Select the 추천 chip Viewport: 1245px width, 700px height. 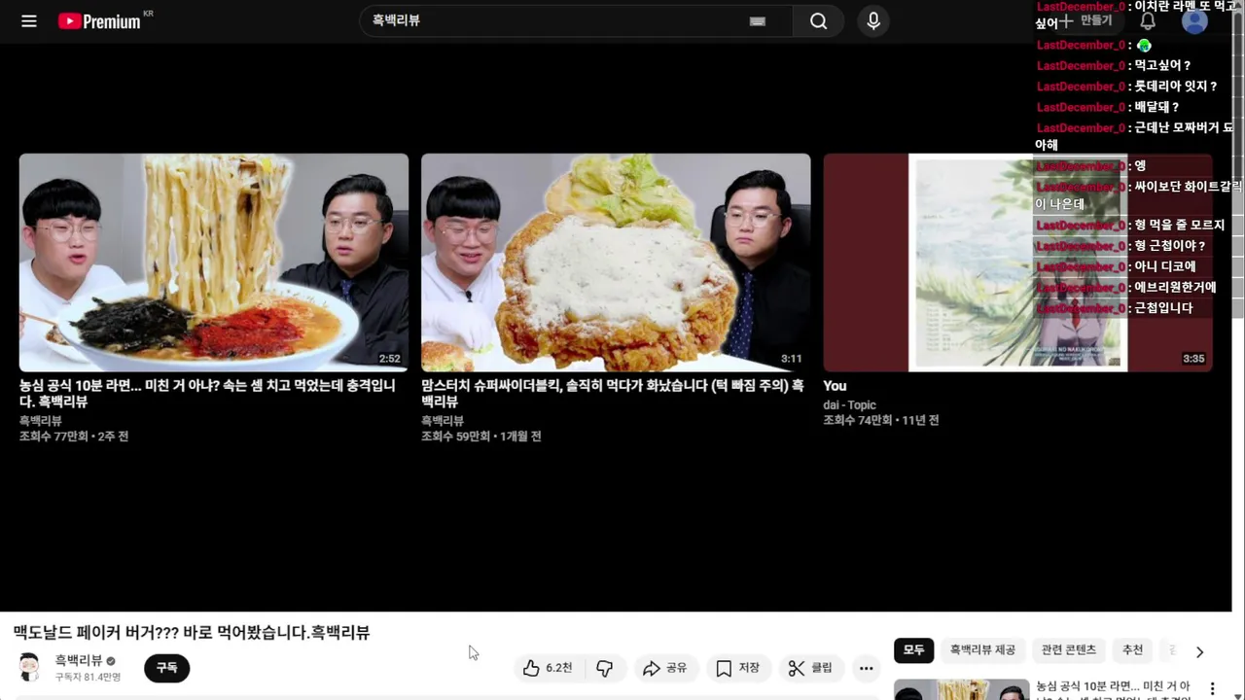pos(1132,649)
